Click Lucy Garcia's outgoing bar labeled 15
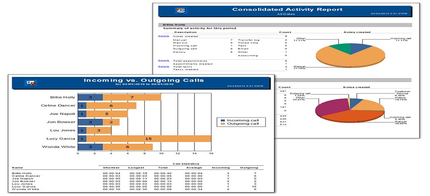Viewport: 430px width, 196px height. click(149, 139)
